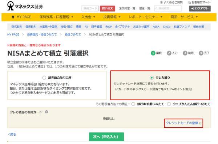The width and height of the screenshot is (218, 144).
Task: Open FX in the sub navigation
Action: (86, 27)
